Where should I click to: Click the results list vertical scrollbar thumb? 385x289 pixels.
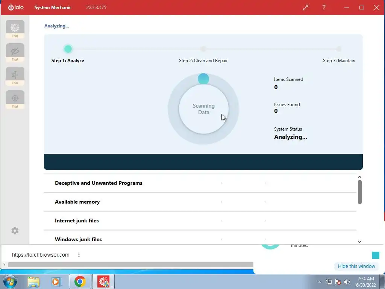(359, 192)
